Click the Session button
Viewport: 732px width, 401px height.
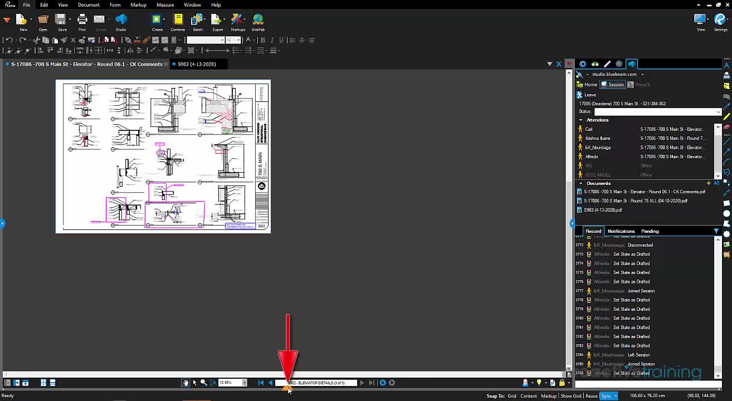[612, 85]
